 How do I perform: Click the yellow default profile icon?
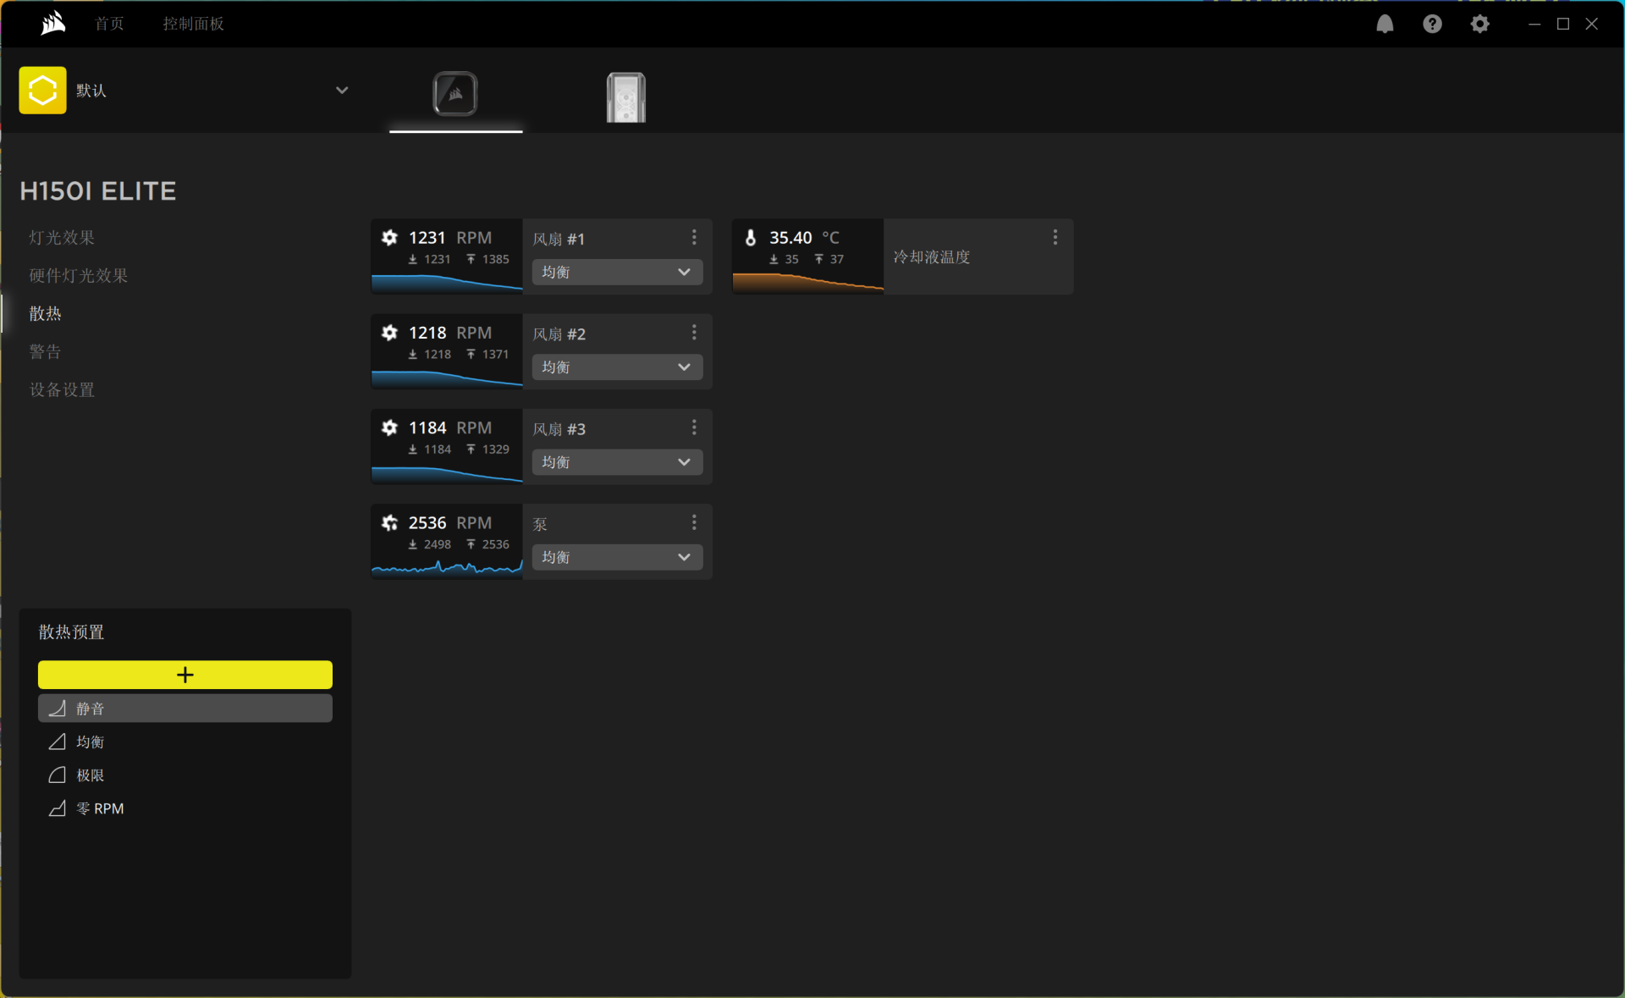click(x=42, y=90)
